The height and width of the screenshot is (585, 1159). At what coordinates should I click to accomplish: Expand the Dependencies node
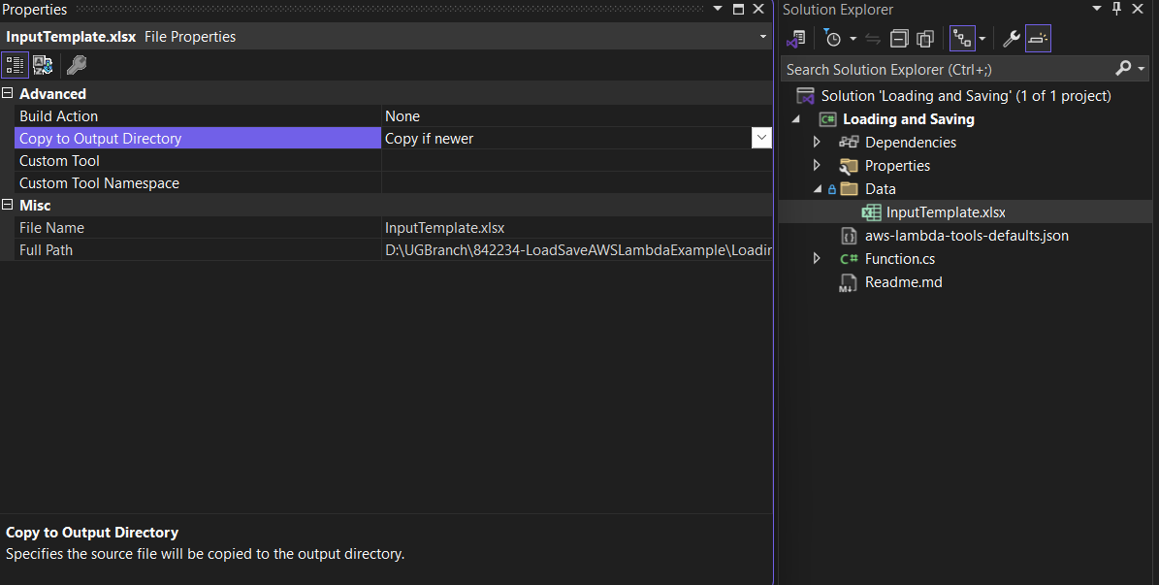(817, 142)
